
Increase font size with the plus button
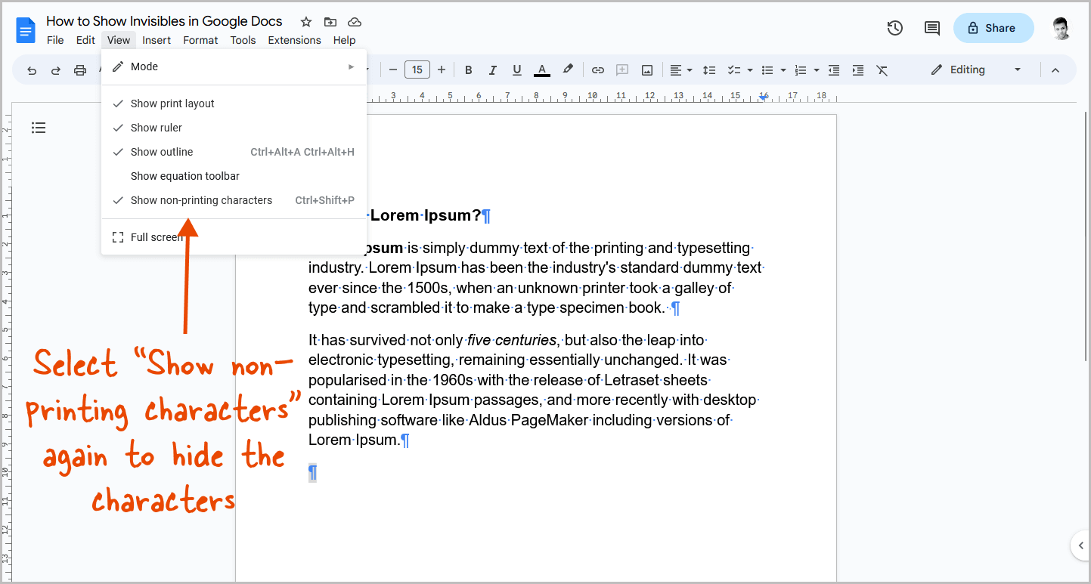[442, 70]
